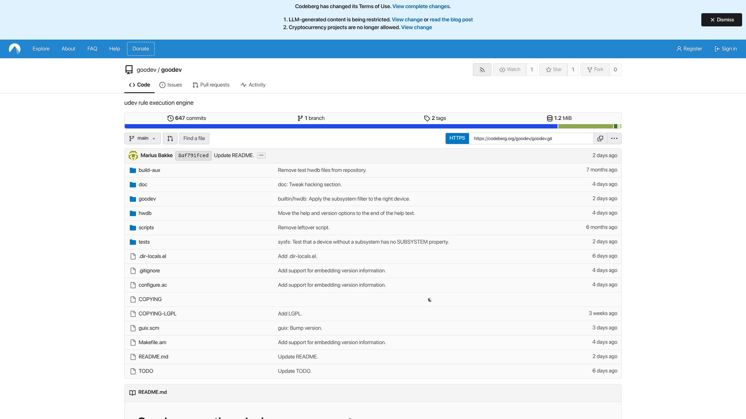Click Sign in link
This screenshot has width=746, height=419.
point(725,49)
